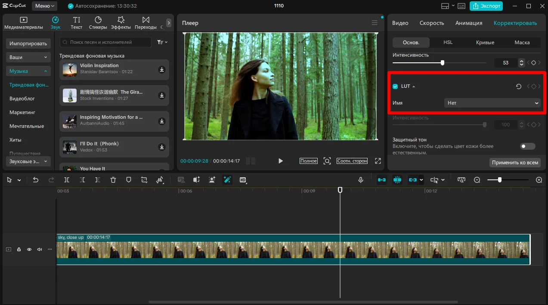
Task: Hide the video track with eye icon
Action: click(29, 250)
